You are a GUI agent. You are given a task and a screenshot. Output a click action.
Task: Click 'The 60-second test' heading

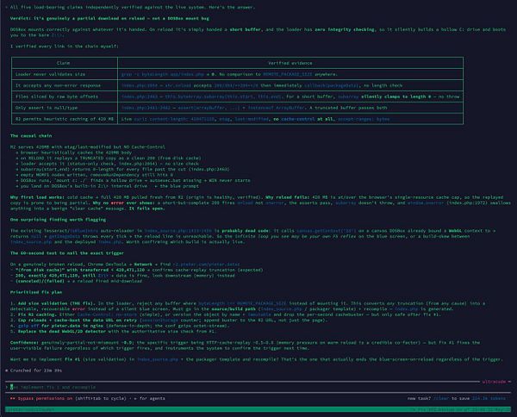pyautogui.click(x=67, y=253)
